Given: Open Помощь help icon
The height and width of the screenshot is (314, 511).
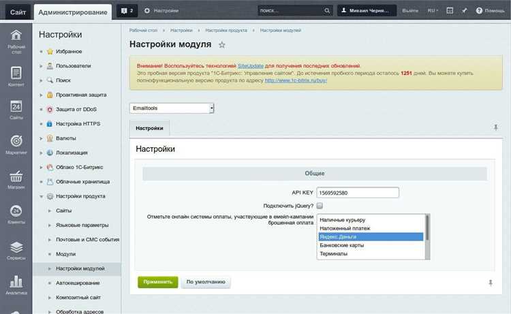Looking at the screenshot, I should click(479, 11).
